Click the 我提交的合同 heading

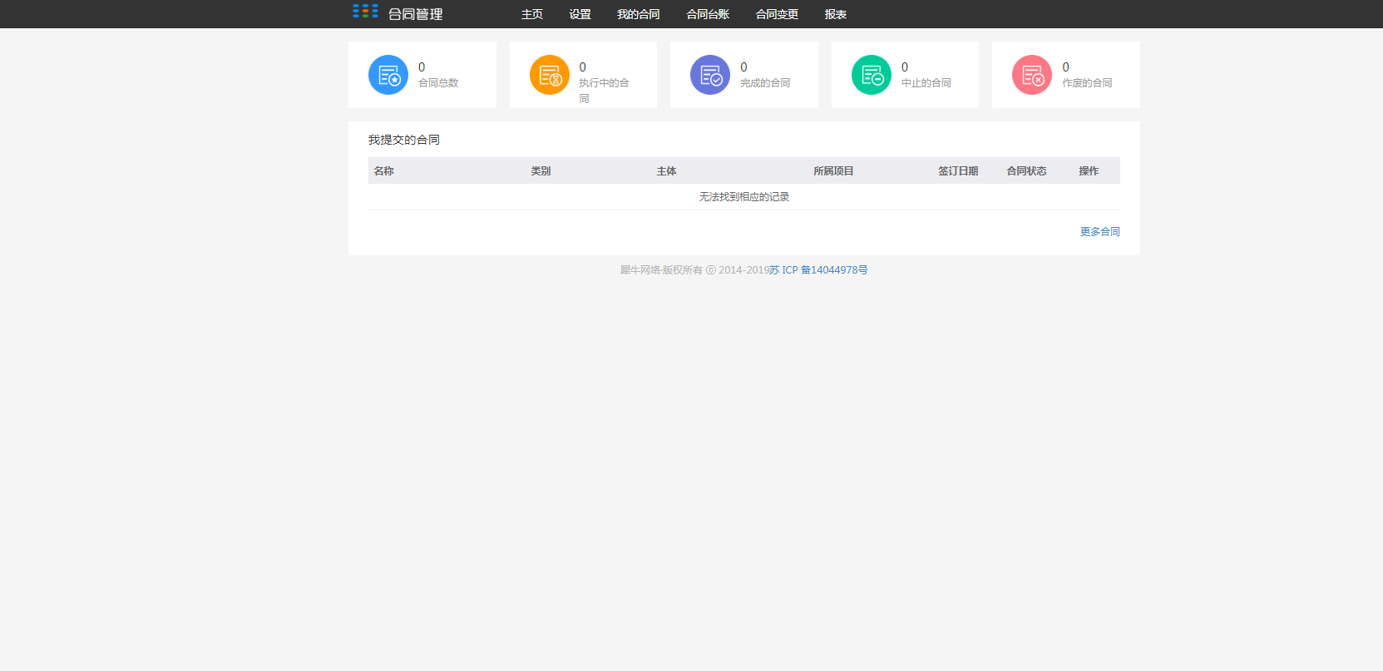click(404, 140)
